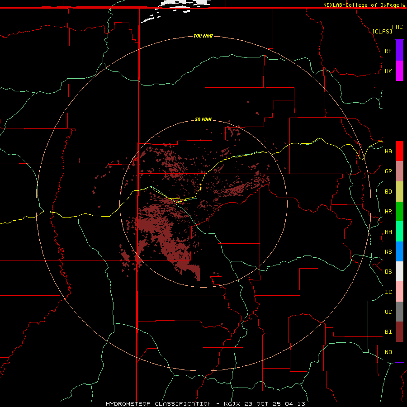Click the BD legend label
The width and height of the screenshot is (407, 407).
(388, 191)
